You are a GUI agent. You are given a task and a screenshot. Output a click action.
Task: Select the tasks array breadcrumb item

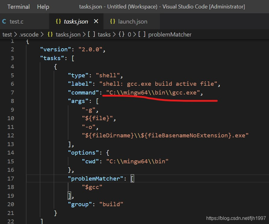tap(104, 34)
